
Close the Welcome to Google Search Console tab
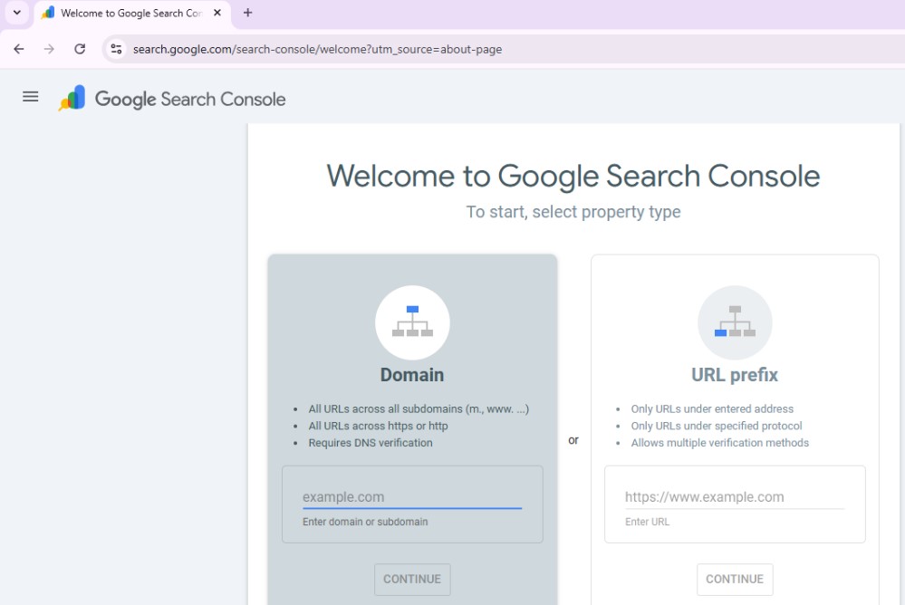217,13
